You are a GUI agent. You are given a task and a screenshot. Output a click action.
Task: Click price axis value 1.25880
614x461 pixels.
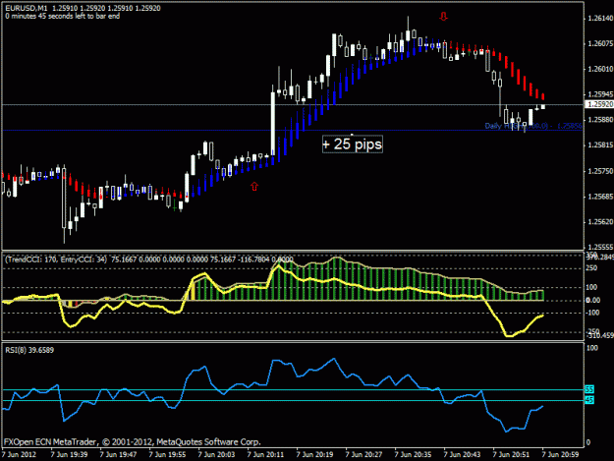point(600,120)
